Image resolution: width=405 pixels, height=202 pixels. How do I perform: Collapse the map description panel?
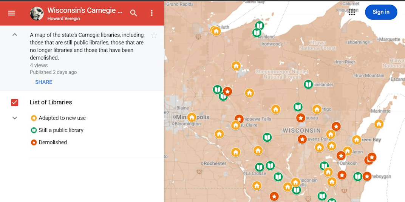pyautogui.click(x=15, y=35)
